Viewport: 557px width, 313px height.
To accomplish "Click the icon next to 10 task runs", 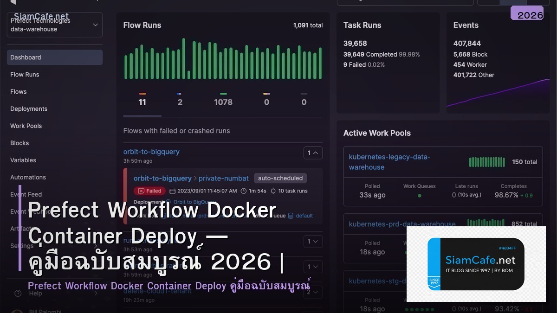I will [x=273, y=191].
